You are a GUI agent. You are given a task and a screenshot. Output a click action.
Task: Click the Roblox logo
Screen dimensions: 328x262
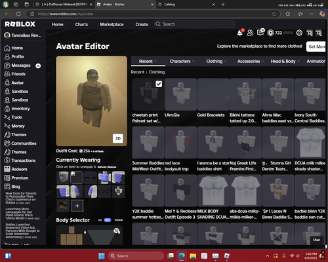[20, 24]
